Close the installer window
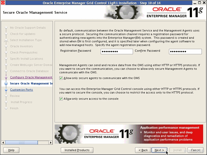 [204, 3]
